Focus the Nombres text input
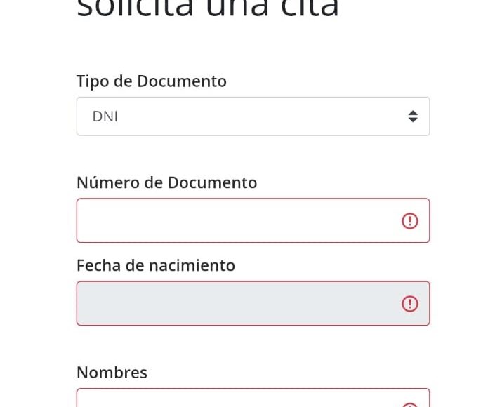 (253, 398)
